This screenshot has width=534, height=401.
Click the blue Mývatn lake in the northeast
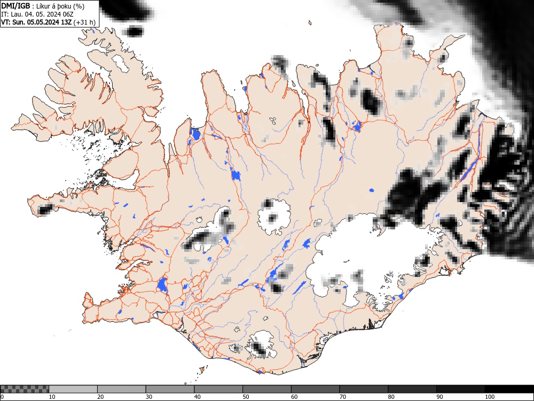pos(357,127)
